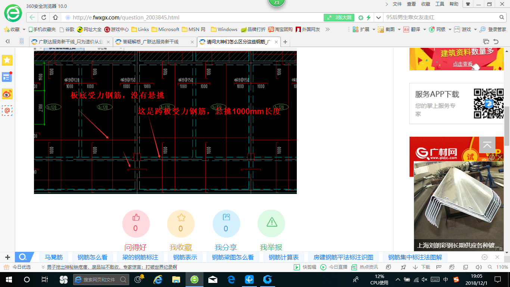Screen dimensions: 510x287
Task: Open the Microsoft bookmark folder
Action: click(x=165, y=29)
